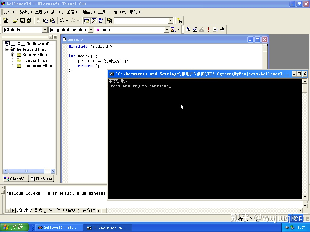Switch to the ClassView tab
The width and height of the screenshot is (310, 232).
16,179
